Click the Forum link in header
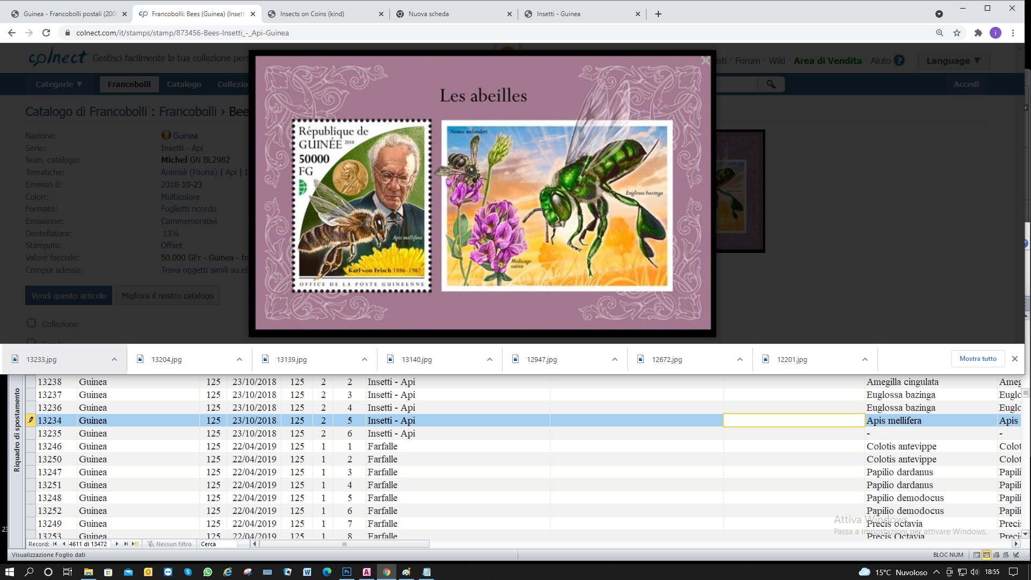 [x=747, y=61]
